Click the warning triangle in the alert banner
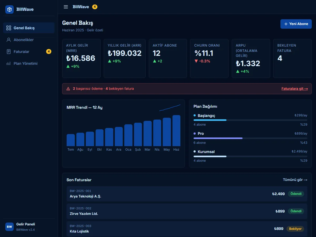Viewport: 316px width, 237px height. click(x=68, y=89)
